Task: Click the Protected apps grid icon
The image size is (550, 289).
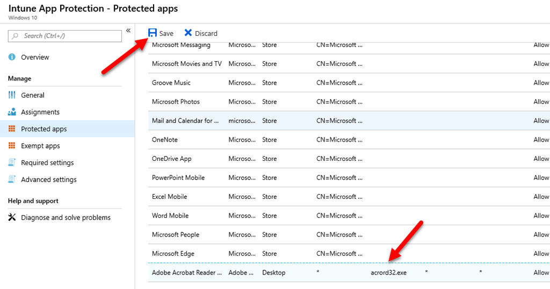Action: point(12,129)
